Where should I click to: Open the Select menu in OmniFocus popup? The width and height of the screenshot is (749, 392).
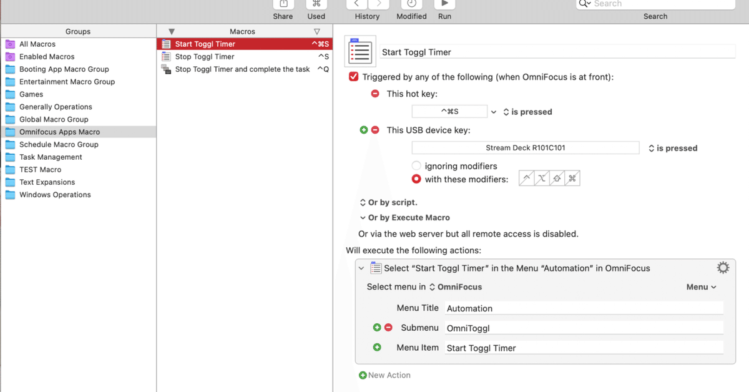pos(456,287)
